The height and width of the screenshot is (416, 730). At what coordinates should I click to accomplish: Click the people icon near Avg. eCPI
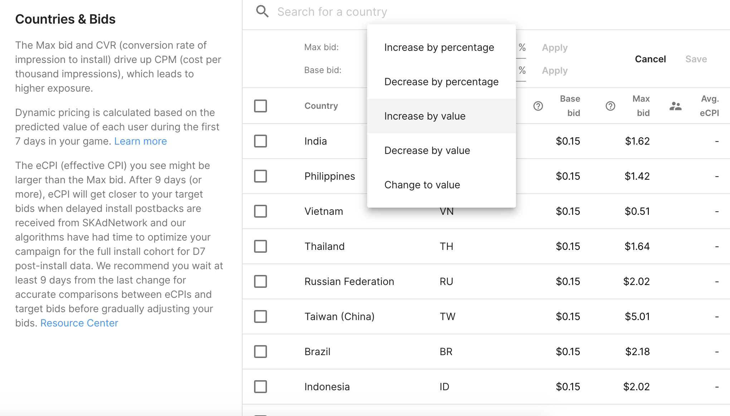click(675, 106)
